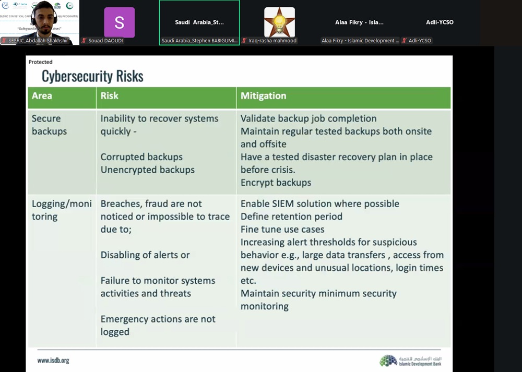
Task: Click the "Secure backups" area cell
Action: [x=49, y=125]
